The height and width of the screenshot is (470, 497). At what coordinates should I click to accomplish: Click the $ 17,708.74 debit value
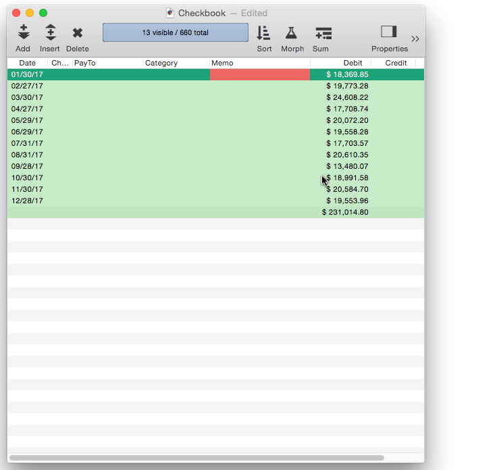click(x=347, y=109)
